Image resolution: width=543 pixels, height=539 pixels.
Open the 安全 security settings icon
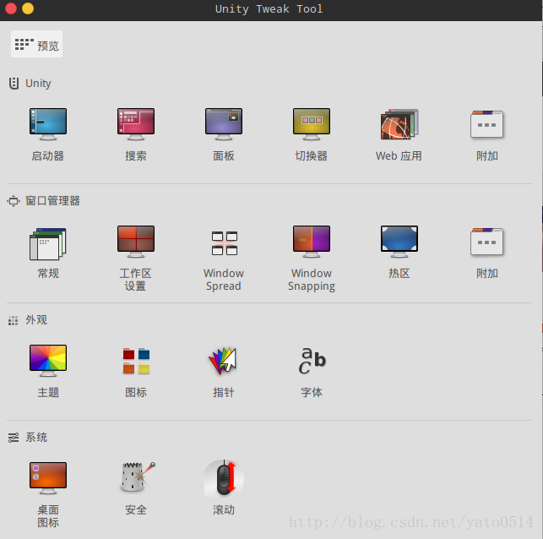pos(138,477)
